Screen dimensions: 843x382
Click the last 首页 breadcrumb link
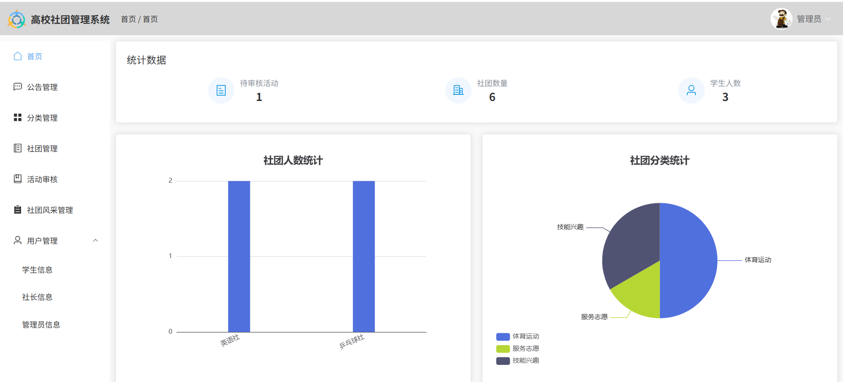(x=150, y=19)
